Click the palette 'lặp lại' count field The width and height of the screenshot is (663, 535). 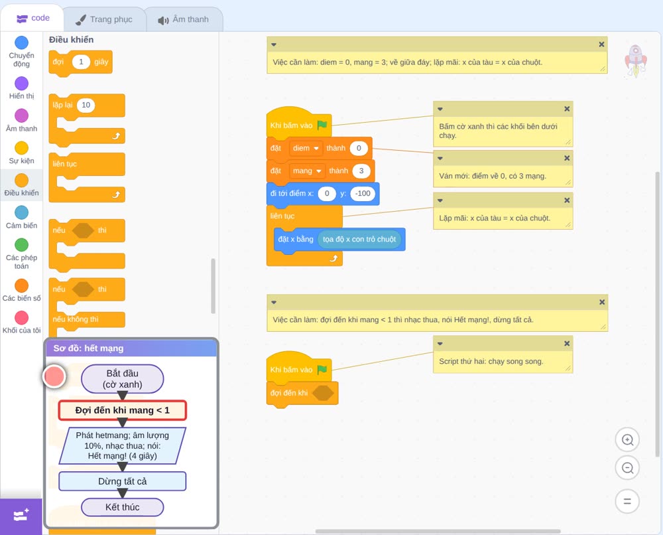[86, 105]
